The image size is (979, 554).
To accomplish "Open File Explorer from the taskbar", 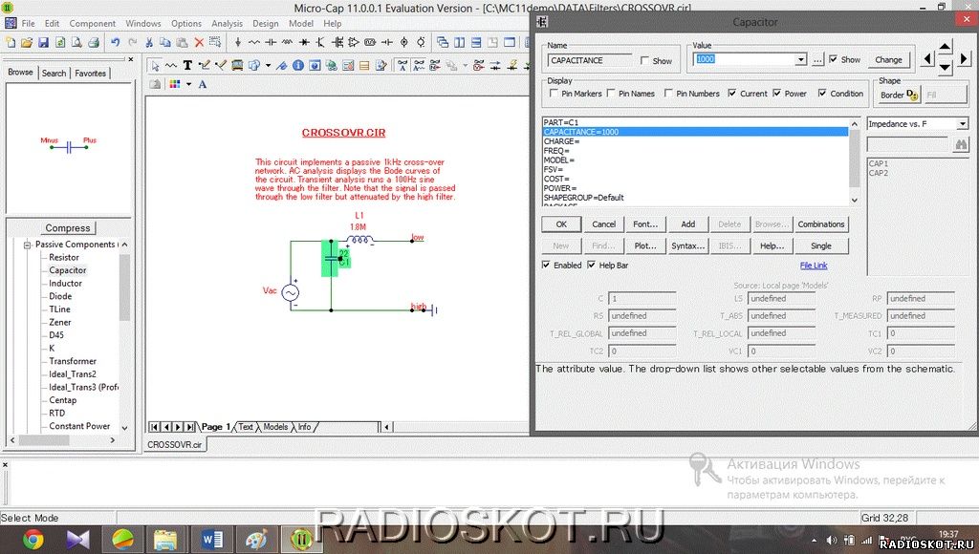I will pos(165,539).
